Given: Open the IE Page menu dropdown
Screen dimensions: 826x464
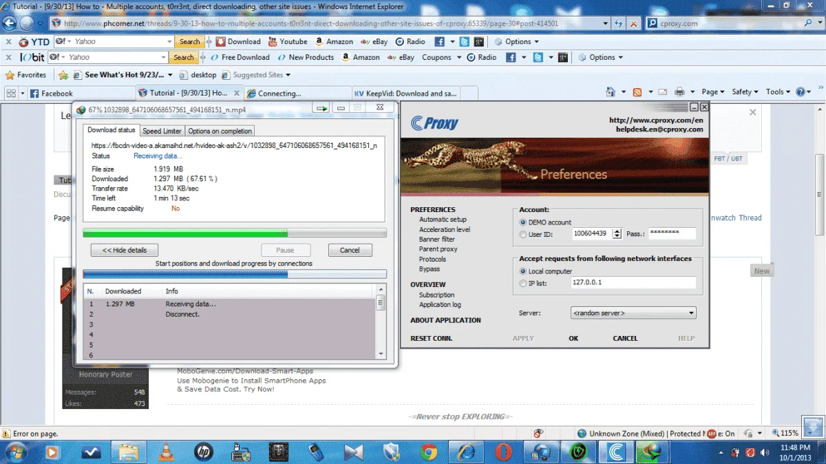Looking at the screenshot, I should pos(713,92).
